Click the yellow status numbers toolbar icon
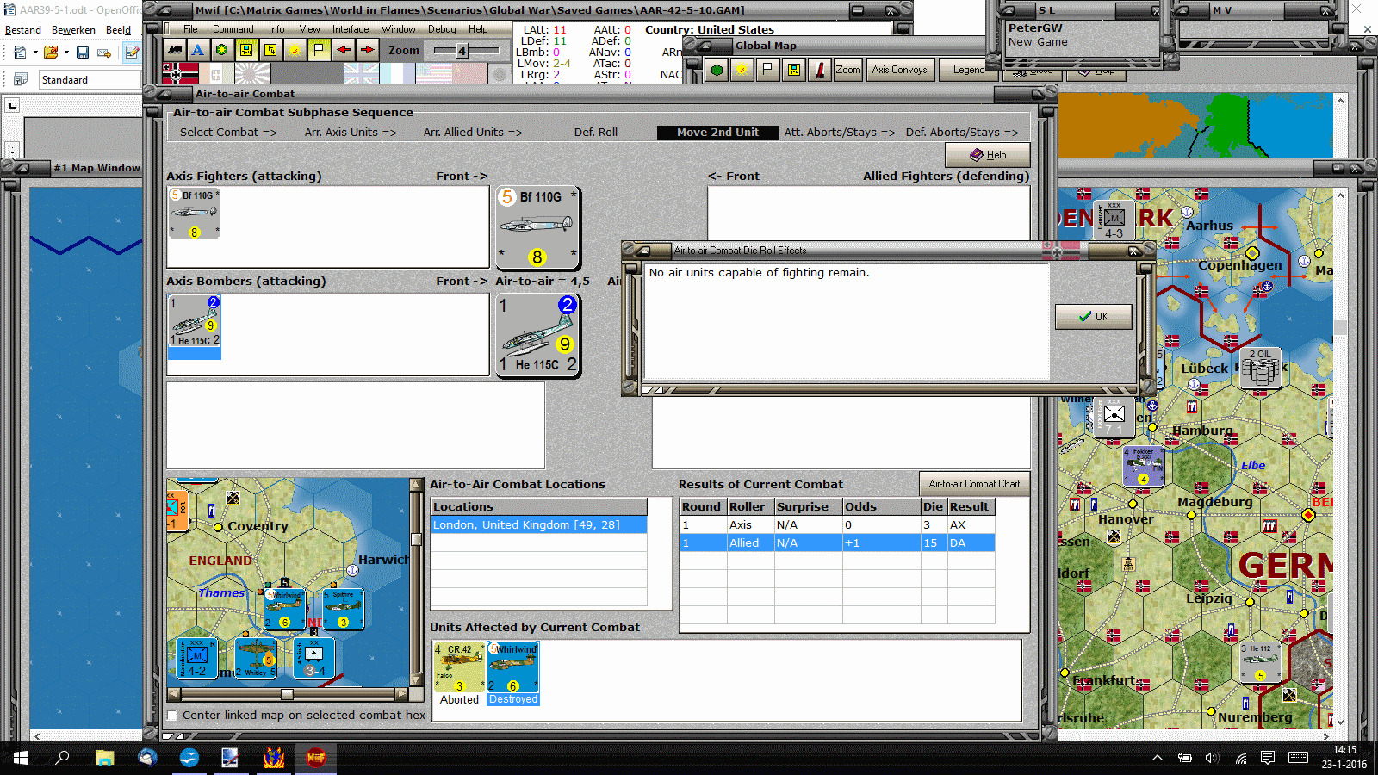The height and width of the screenshot is (775, 1378). tap(270, 50)
